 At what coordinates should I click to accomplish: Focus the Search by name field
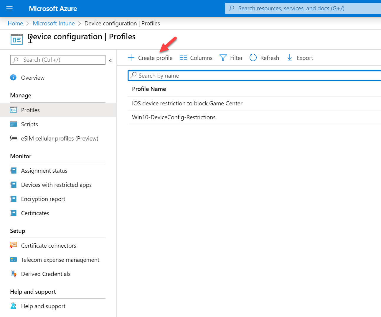[x=255, y=76]
